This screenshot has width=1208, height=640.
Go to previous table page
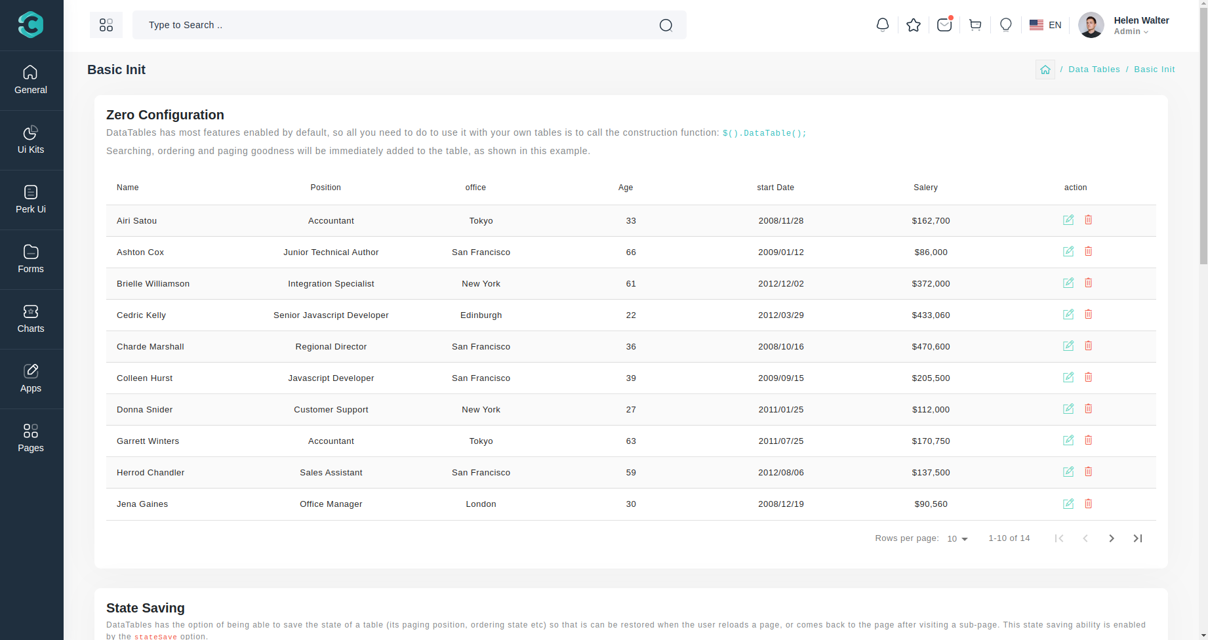[1085, 538]
